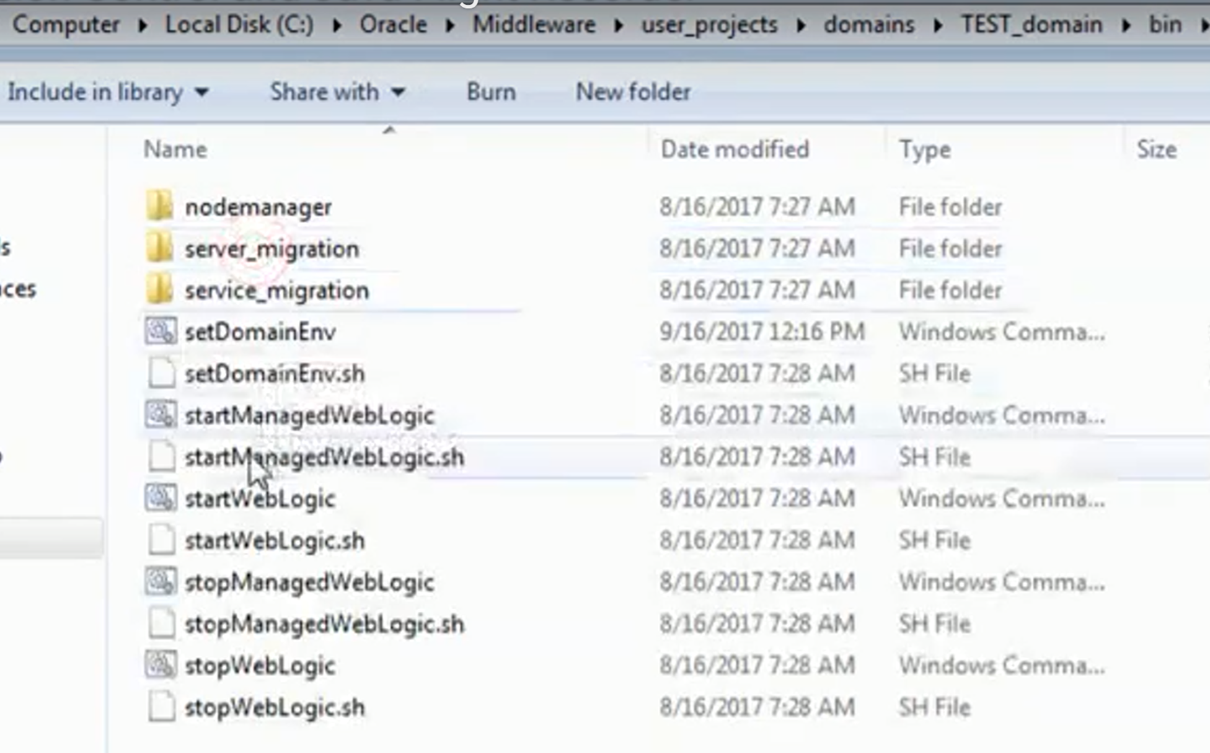Image resolution: width=1210 pixels, height=753 pixels.
Task: Click the setDomainEnv command script icon
Action: pos(161,331)
